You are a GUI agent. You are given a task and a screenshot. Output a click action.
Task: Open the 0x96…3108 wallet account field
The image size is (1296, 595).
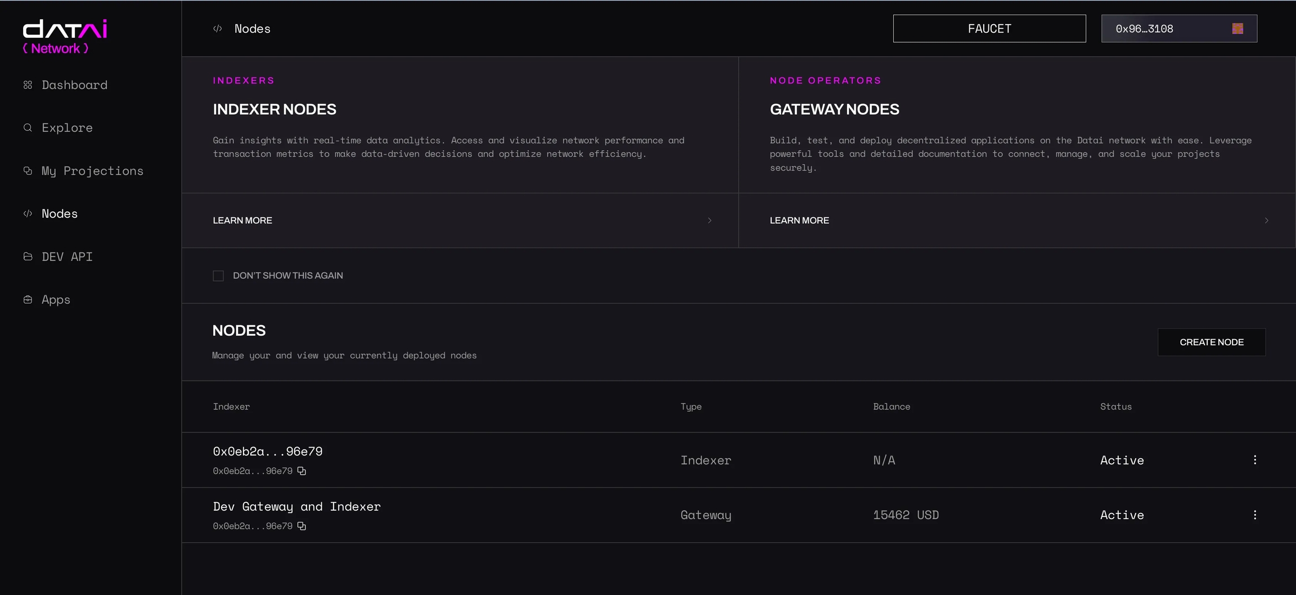tap(1164, 29)
